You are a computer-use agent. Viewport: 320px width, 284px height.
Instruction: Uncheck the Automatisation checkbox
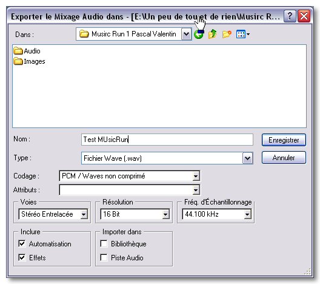click(22, 243)
